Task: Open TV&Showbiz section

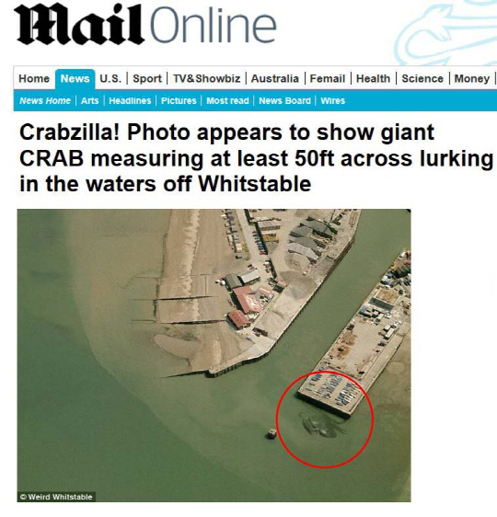Action: 206,79
